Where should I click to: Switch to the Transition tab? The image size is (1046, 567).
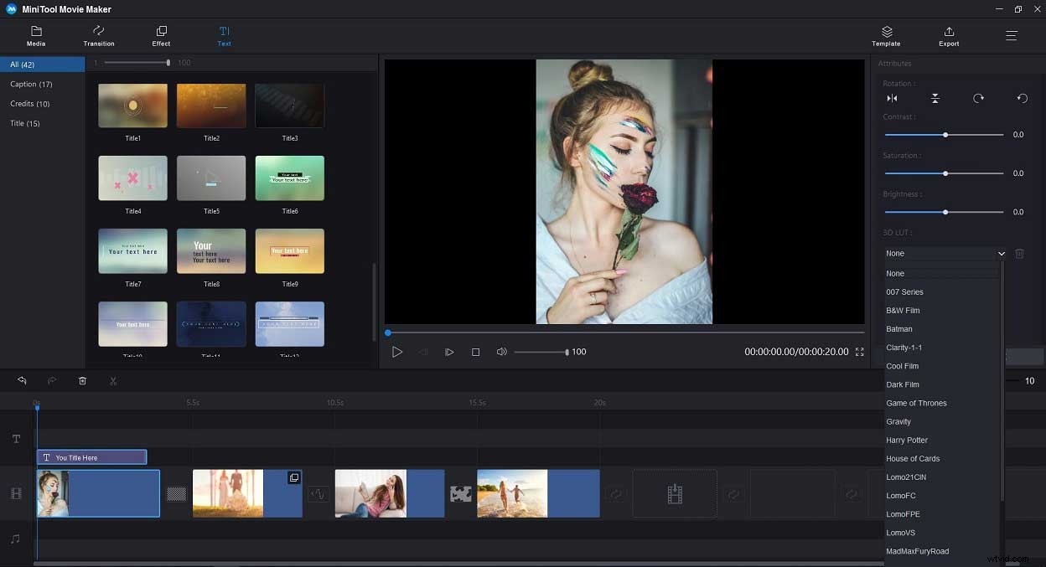point(98,35)
